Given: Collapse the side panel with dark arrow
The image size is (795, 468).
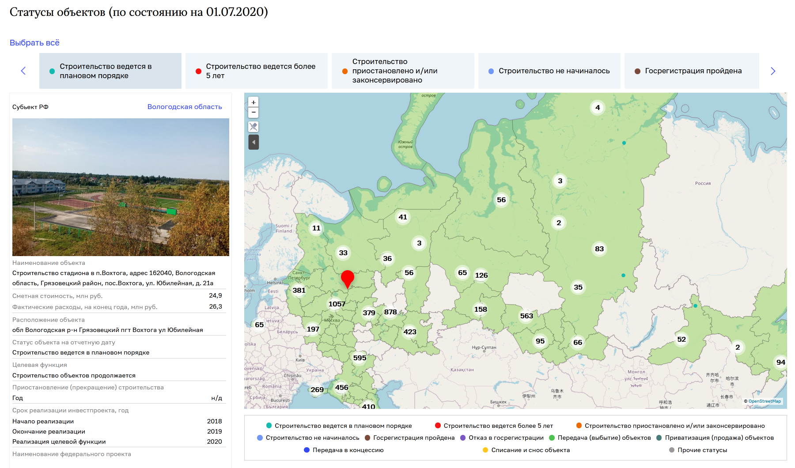Looking at the screenshot, I should click(254, 142).
